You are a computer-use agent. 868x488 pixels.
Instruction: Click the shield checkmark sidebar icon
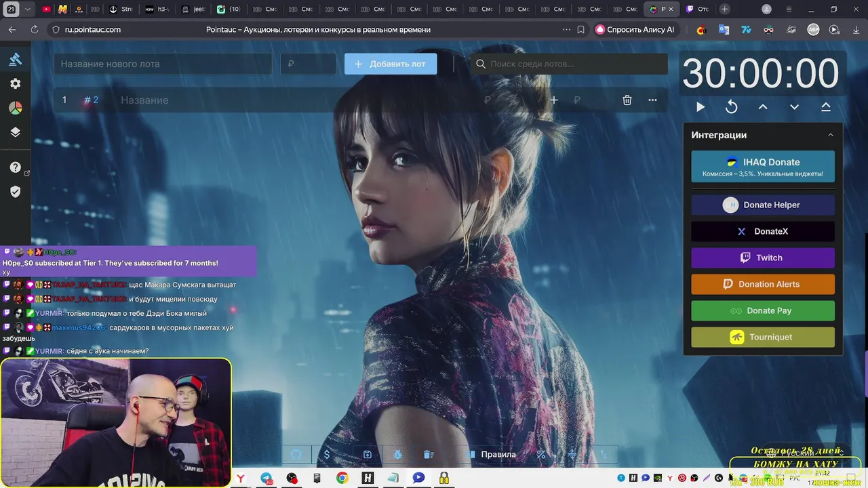[x=15, y=192]
